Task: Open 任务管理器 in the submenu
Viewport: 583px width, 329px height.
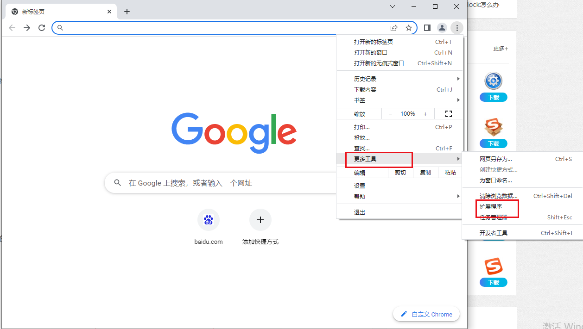Action: (522, 217)
